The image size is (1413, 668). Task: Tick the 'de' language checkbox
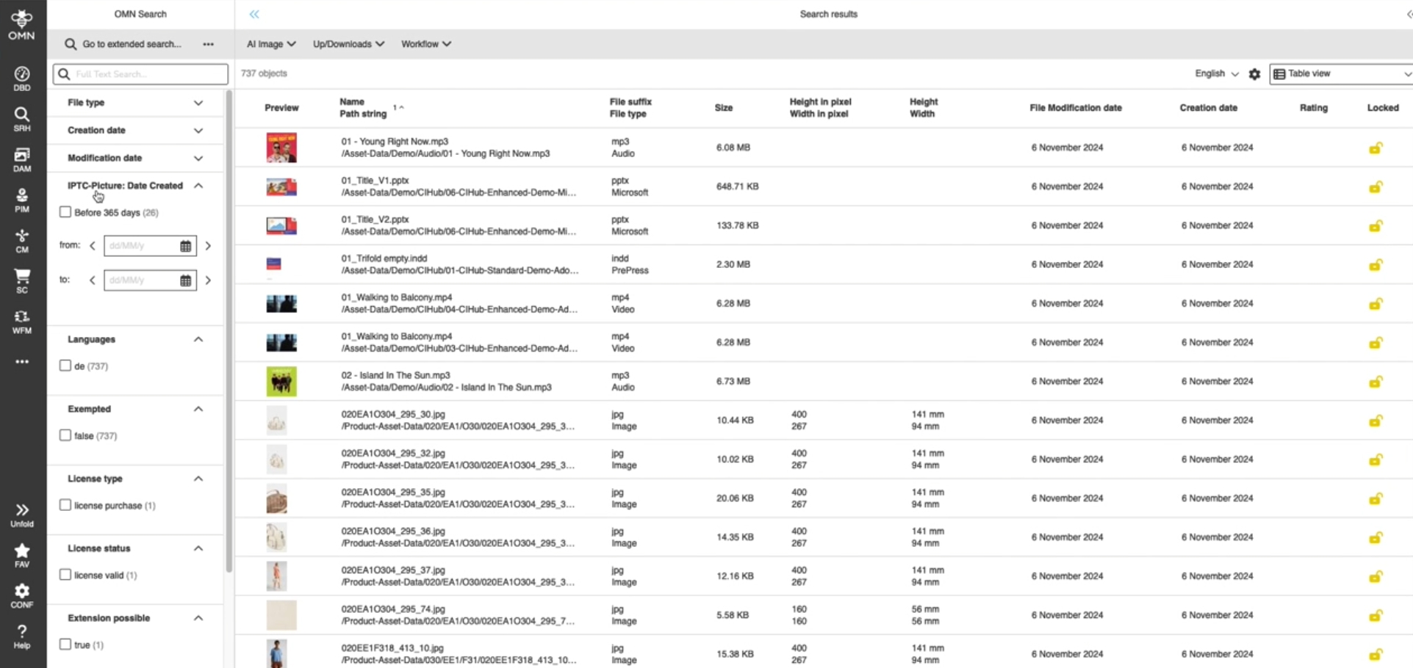65,366
